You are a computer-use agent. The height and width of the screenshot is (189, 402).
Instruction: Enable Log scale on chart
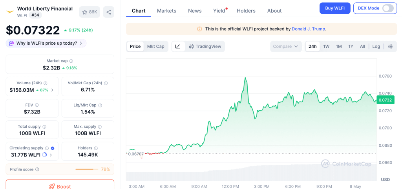point(376,46)
